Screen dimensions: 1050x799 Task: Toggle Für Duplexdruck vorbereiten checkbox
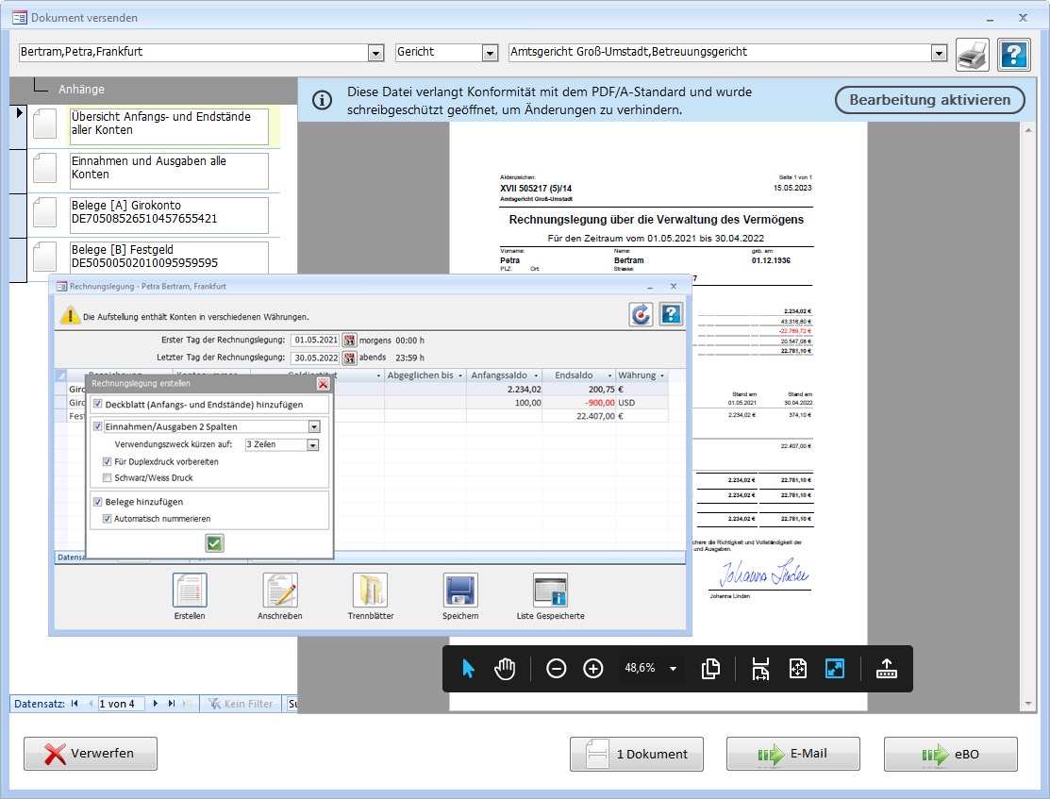tap(108, 462)
